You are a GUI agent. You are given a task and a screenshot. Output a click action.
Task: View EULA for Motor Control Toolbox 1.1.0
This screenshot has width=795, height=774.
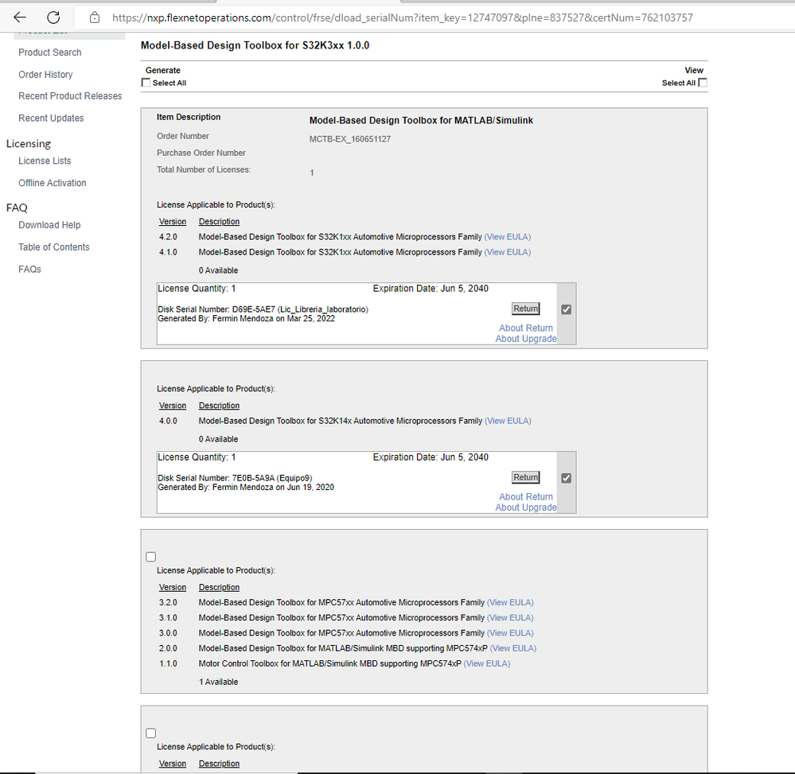click(x=487, y=663)
